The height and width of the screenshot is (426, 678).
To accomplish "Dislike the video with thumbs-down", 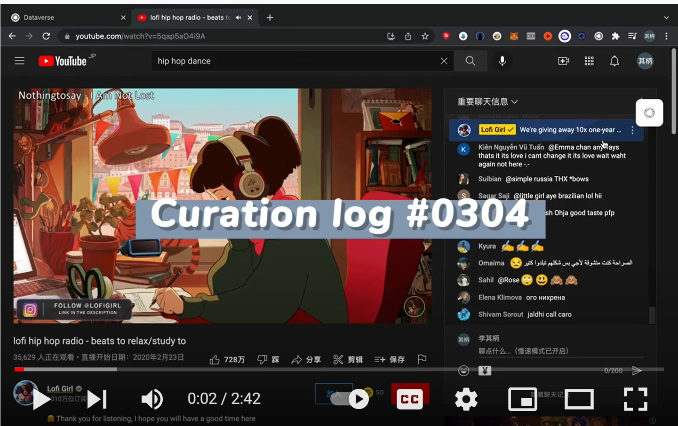I will pyautogui.click(x=268, y=360).
